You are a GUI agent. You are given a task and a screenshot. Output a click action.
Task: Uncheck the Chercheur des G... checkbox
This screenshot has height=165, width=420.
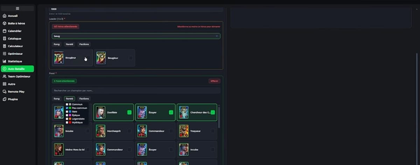pyautogui.click(x=213, y=112)
